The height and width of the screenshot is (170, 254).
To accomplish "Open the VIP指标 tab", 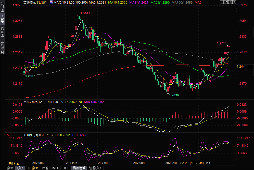I will (33, 168).
